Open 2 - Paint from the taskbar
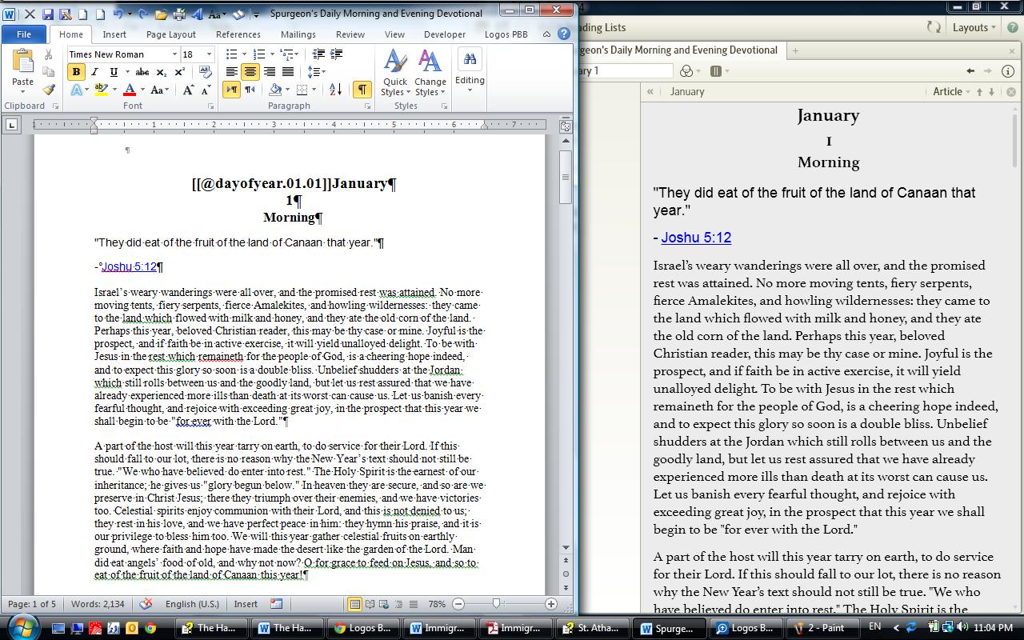 tap(821, 628)
